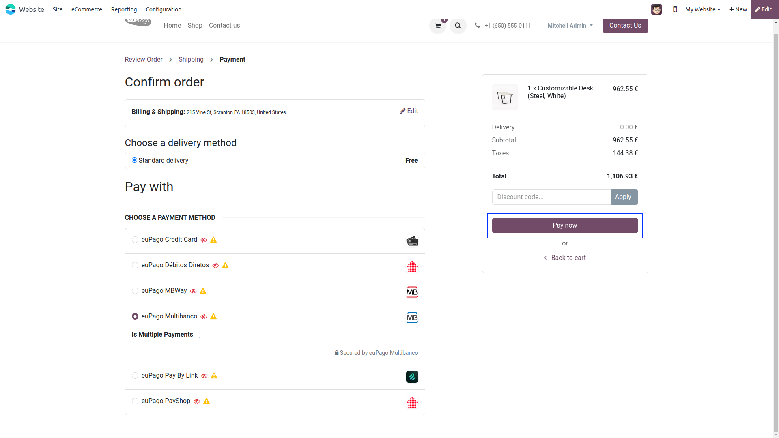Open the user avatar in top bar
This screenshot has width=779, height=438.
click(x=656, y=9)
